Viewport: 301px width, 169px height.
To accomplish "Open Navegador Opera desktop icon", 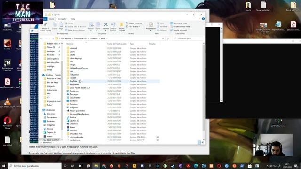I will click(8, 123).
